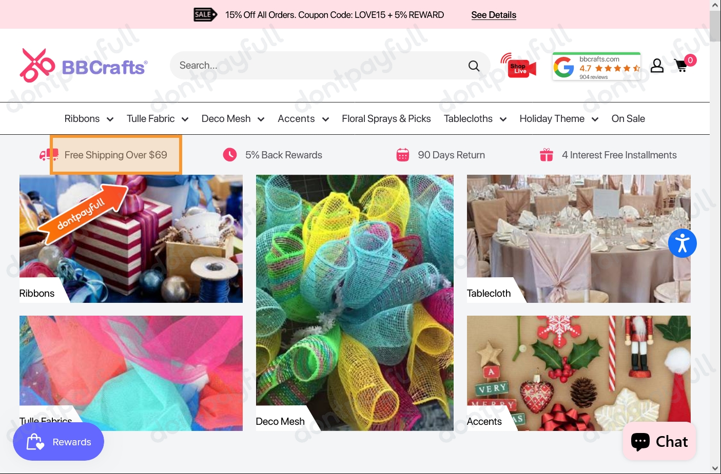Open the Holiday Theme dropdown
Image resolution: width=721 pixels, height=474 pixels.
(558, 118)
